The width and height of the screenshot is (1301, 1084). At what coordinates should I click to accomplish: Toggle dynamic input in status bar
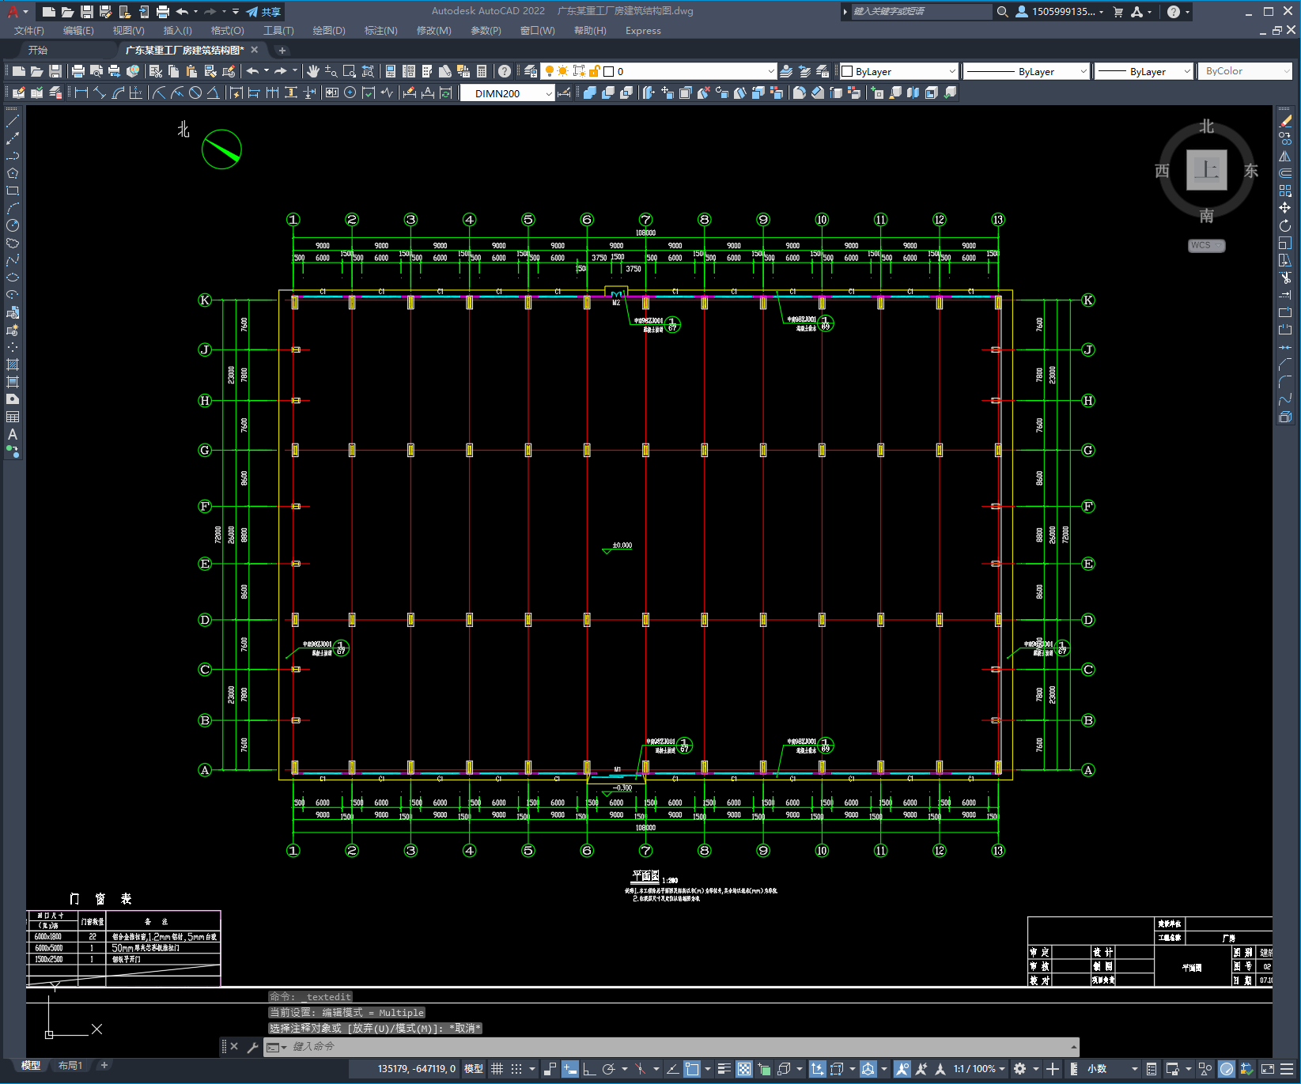click(569, 1069)
